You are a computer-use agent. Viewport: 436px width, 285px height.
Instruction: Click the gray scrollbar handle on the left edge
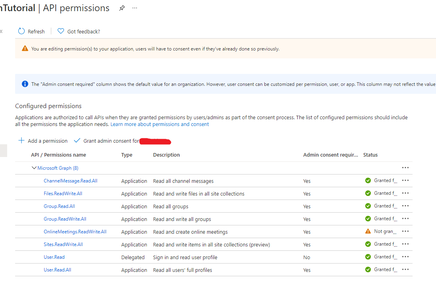click(4, 150)
